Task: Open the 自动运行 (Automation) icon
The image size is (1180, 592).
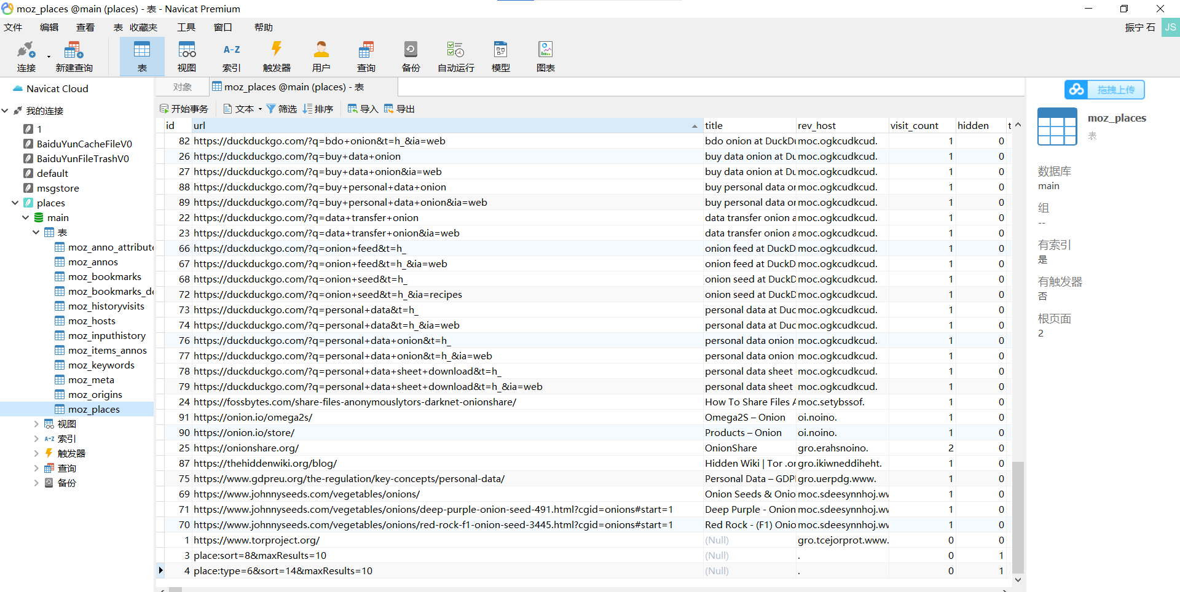Action: (x=456, y=56)
